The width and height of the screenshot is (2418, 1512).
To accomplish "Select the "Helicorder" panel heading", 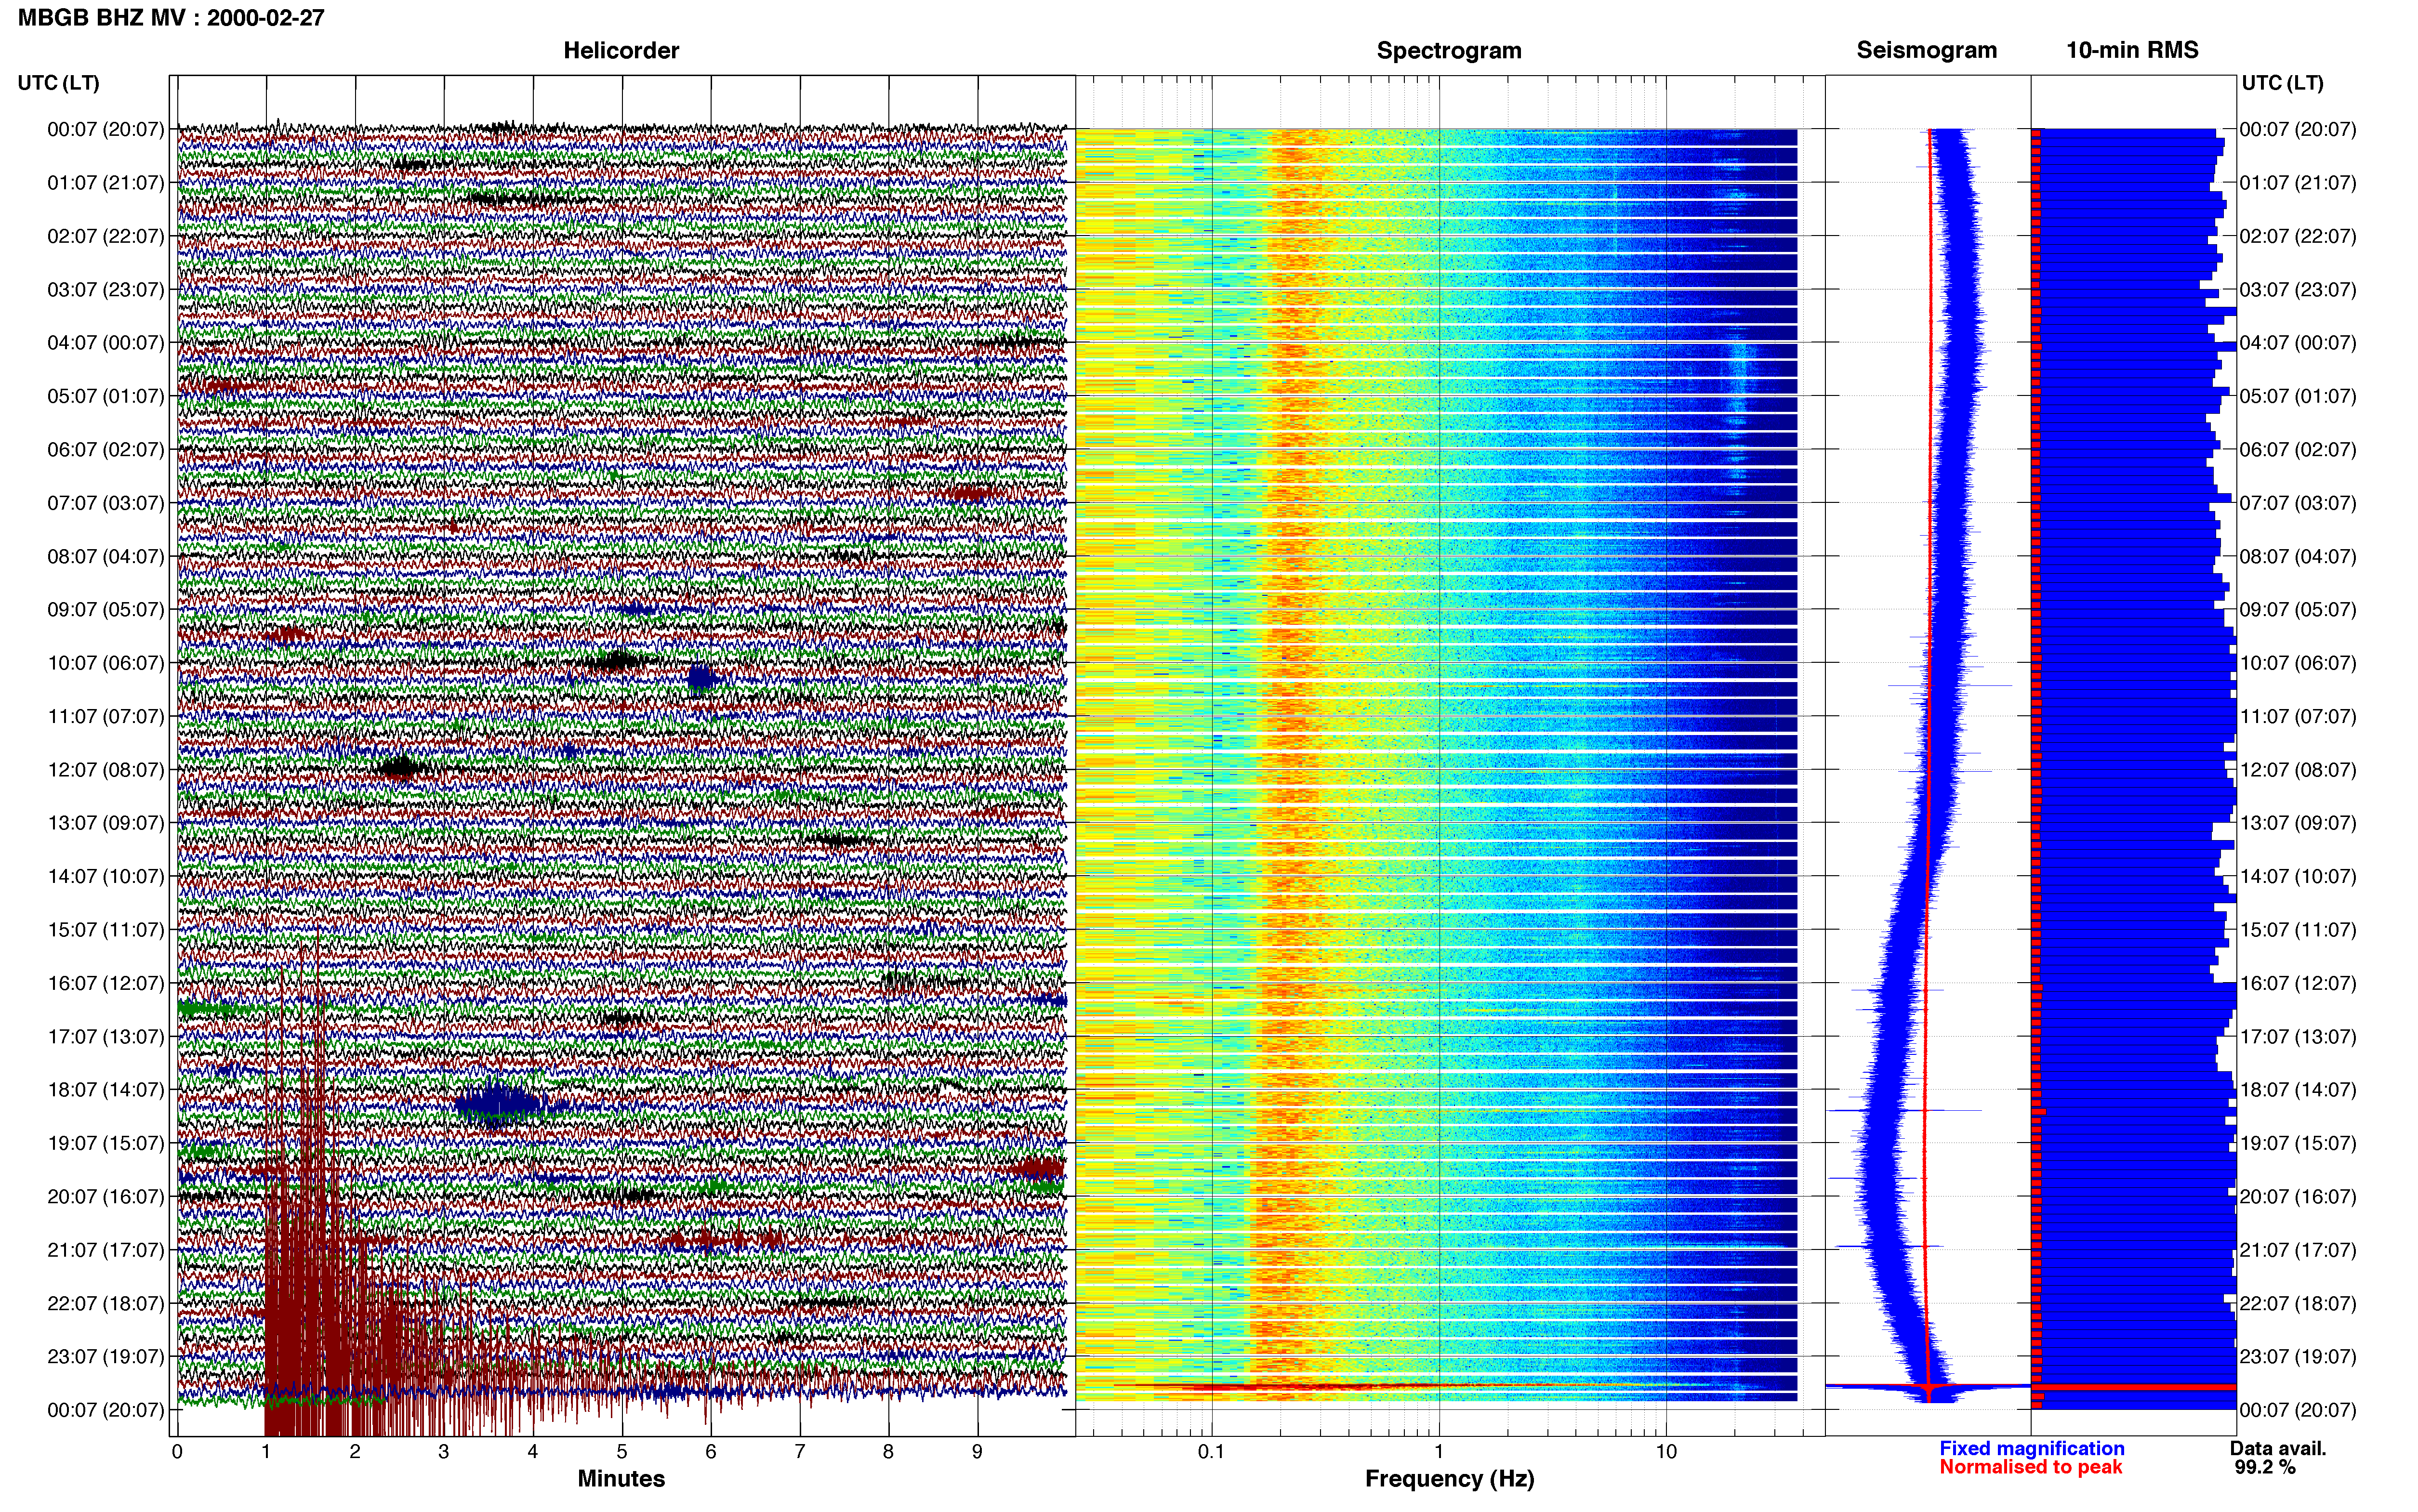I will point(621,50).
